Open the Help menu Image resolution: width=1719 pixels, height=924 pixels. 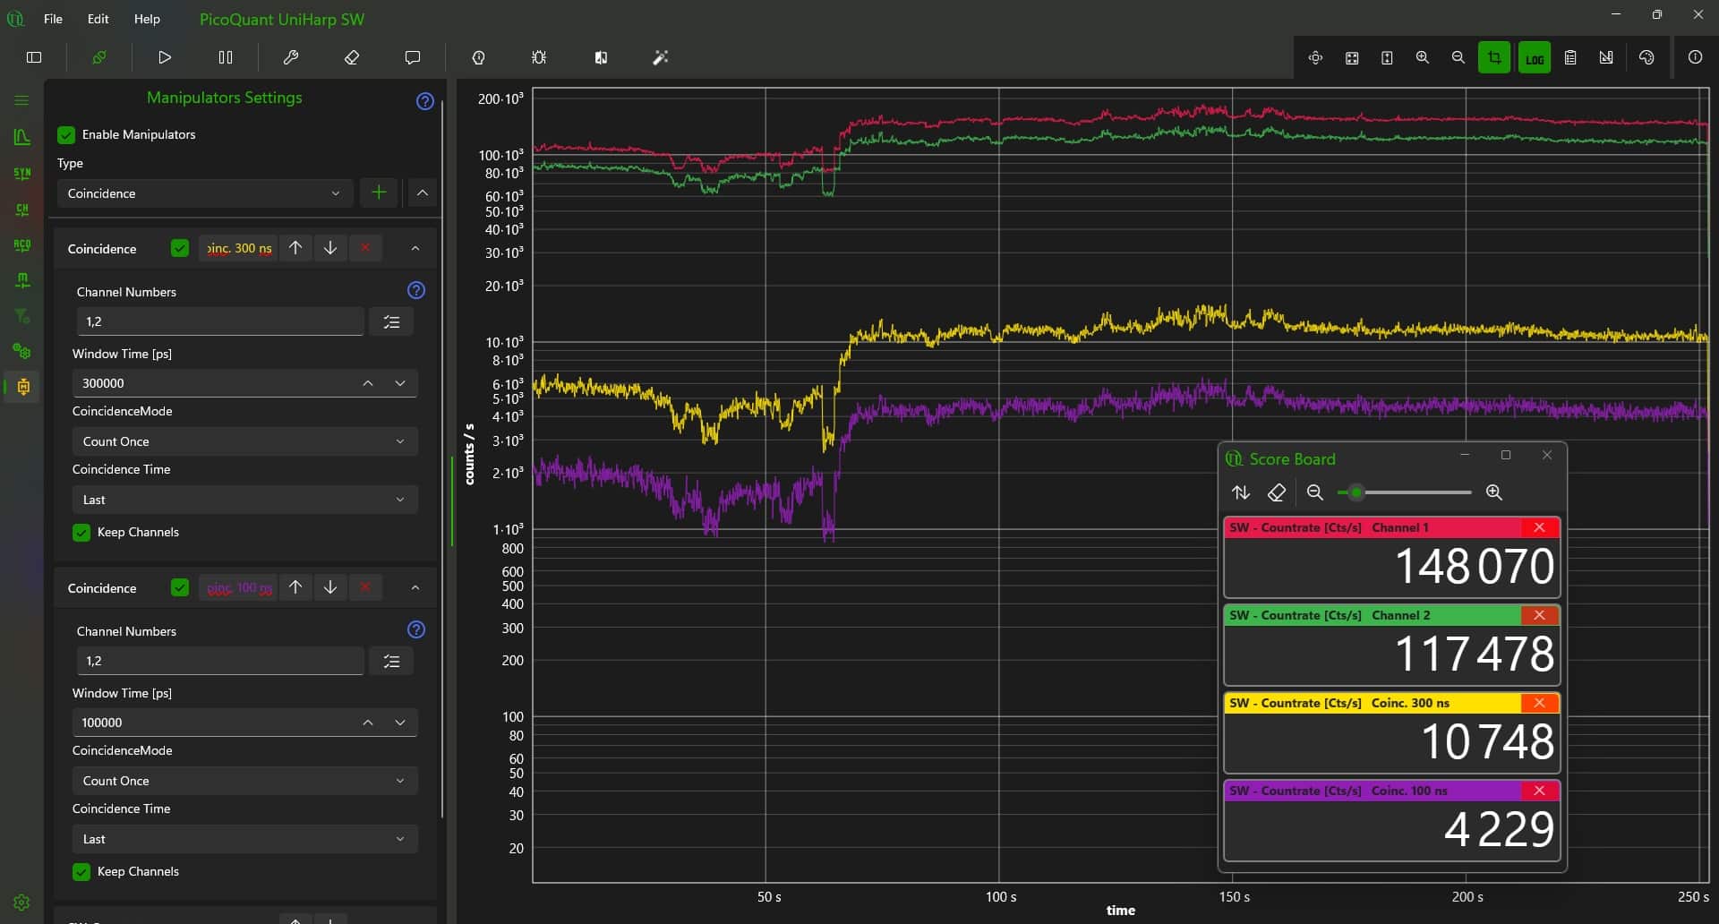[x=146, y=18]
